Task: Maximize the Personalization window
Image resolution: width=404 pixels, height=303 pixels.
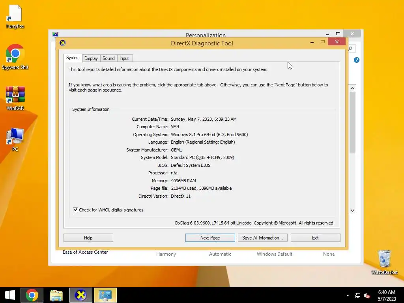Action: (x=338, y=34)
